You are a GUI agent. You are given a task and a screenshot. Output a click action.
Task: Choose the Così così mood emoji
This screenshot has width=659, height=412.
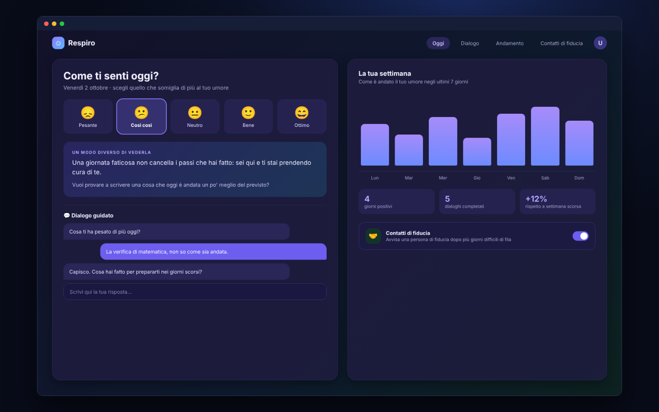(x=141, y=117)
